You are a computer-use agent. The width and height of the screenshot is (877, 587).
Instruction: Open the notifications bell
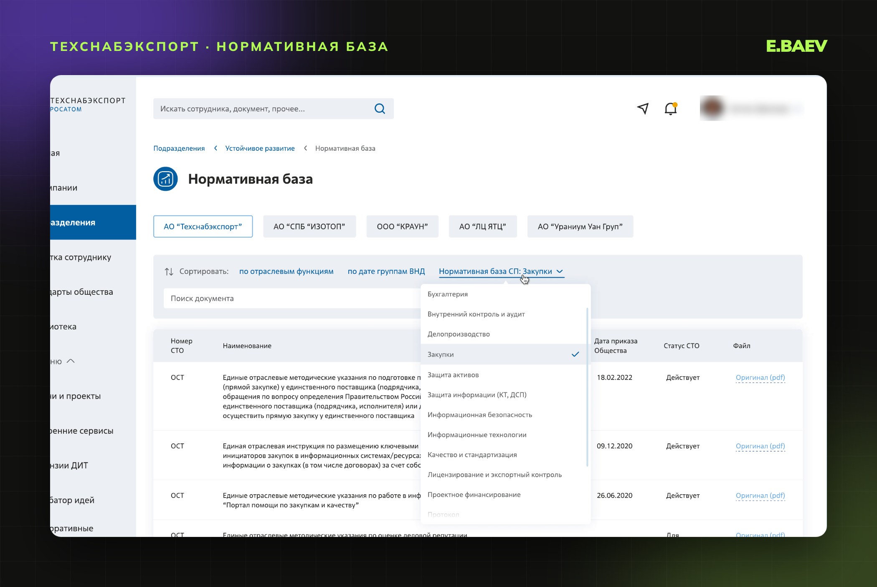pyautogui.click(x=671, y=109)
